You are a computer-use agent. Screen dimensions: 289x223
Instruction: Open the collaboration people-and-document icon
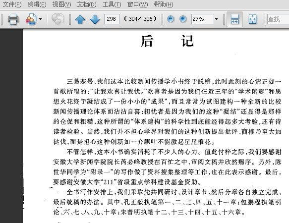click(x=31, y=19)
